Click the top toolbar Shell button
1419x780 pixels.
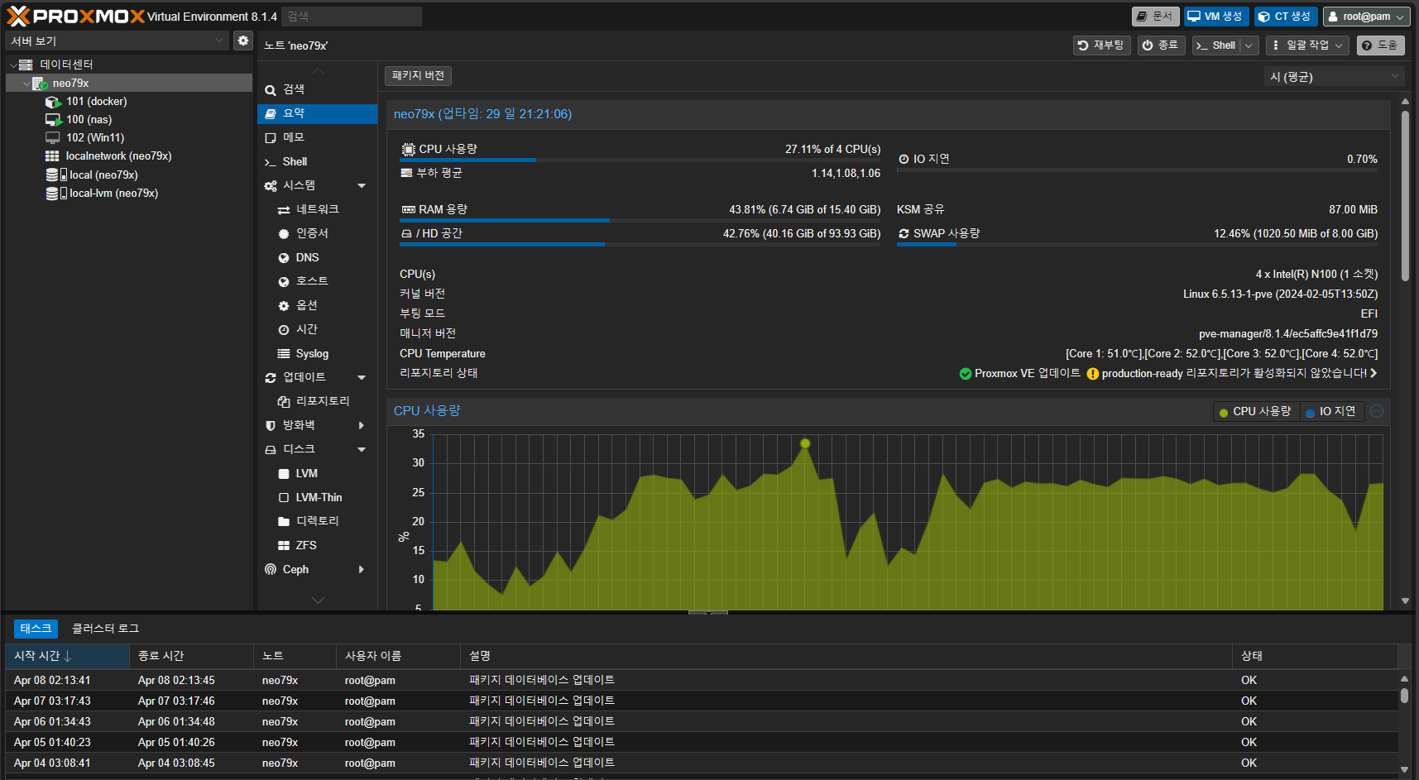pyautogui.click(x=1216, y=45)
